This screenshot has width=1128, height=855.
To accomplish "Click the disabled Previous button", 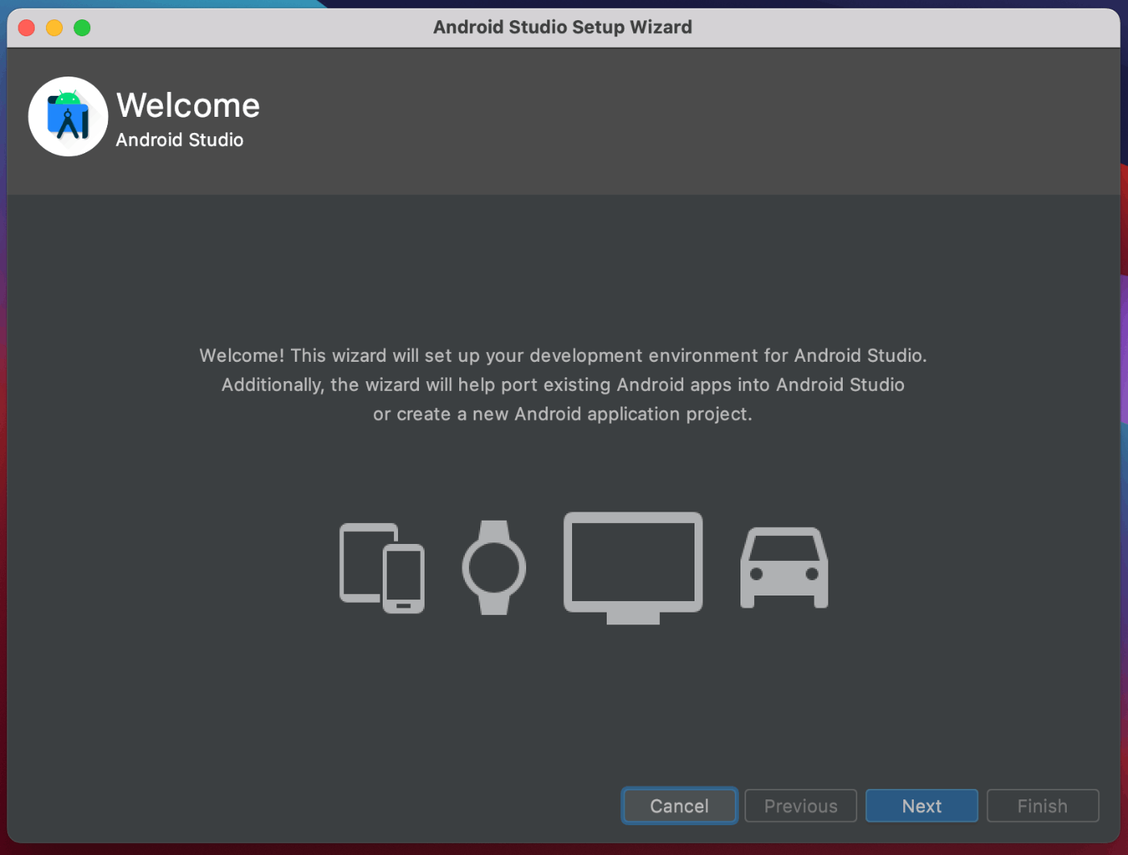I will pos(801,806).
